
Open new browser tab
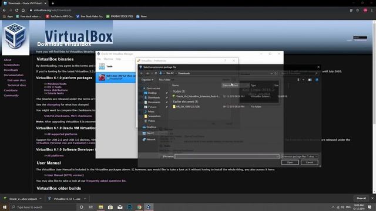coord(53,4)
